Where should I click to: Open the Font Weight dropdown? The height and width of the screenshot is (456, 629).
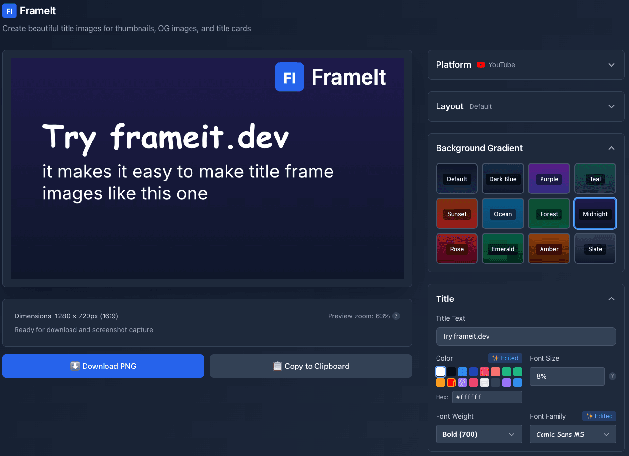pos(479,434)
